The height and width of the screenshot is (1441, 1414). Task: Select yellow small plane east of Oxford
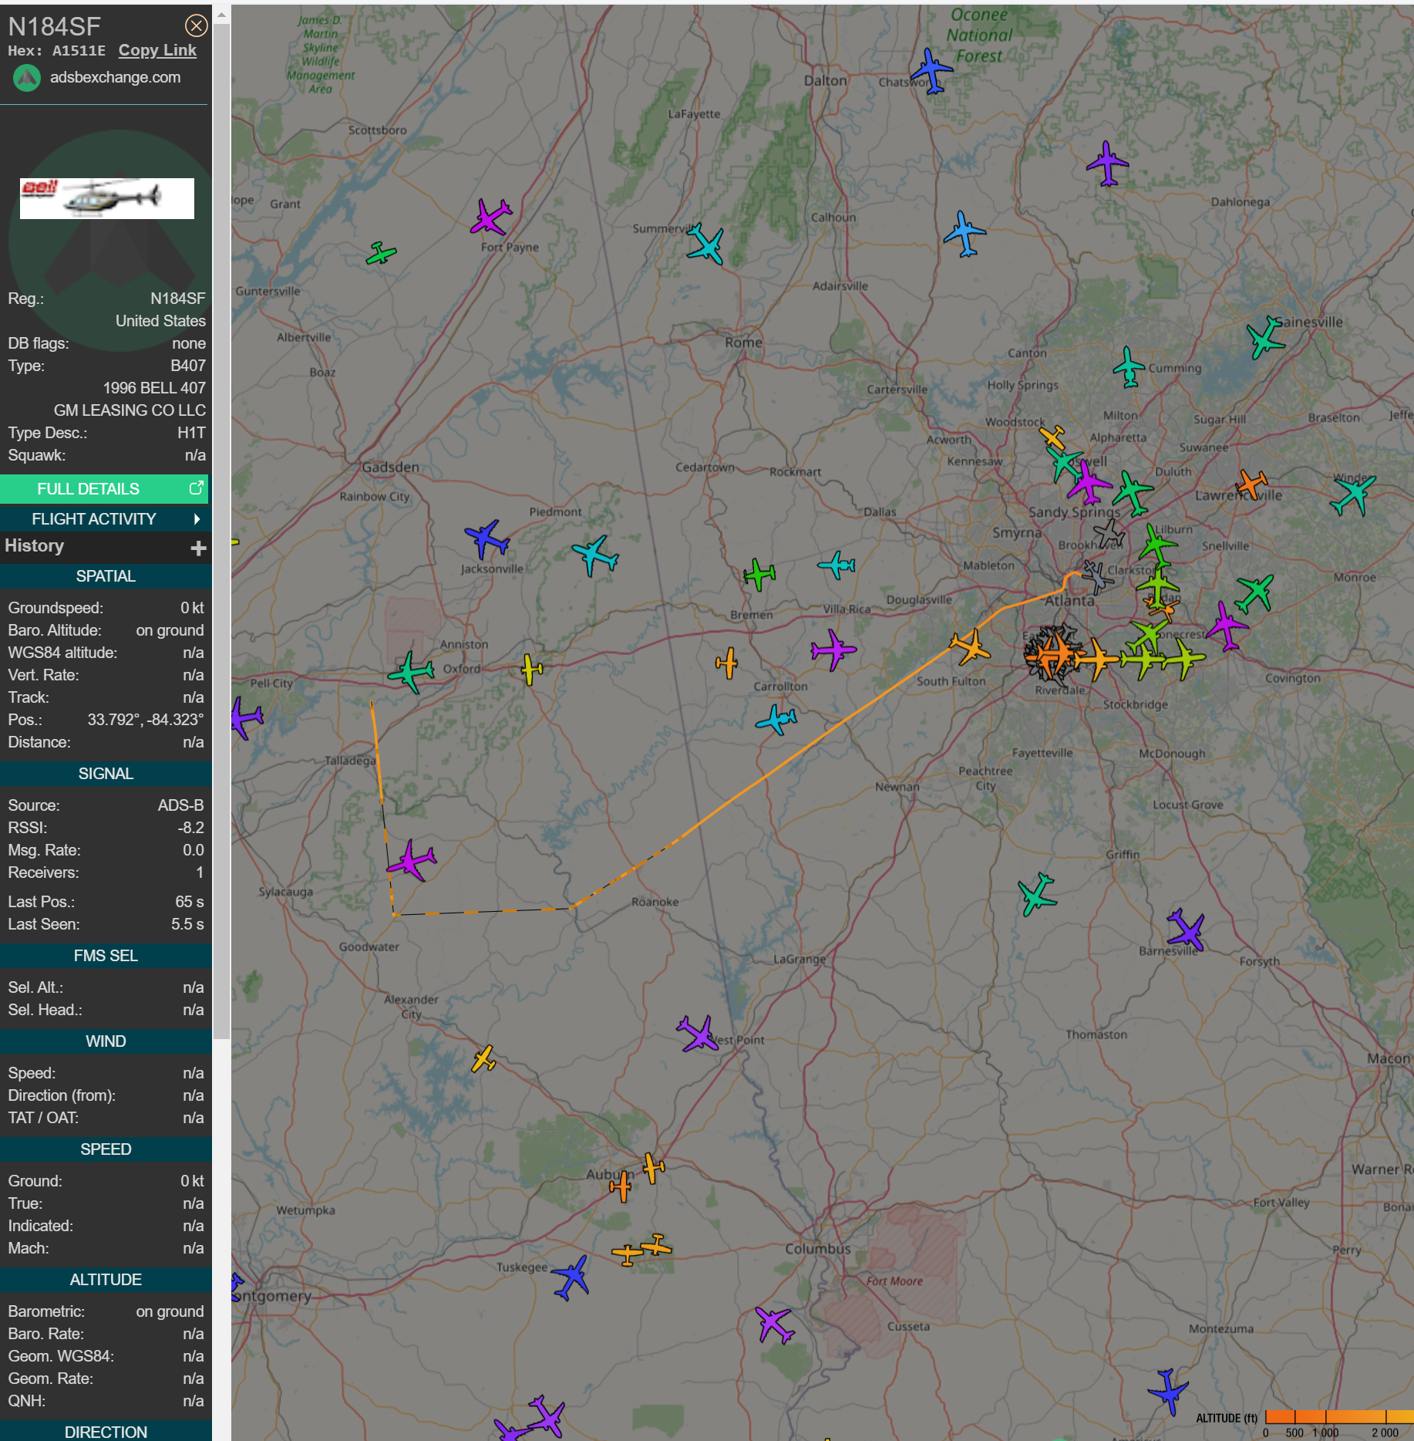(531, 669)
